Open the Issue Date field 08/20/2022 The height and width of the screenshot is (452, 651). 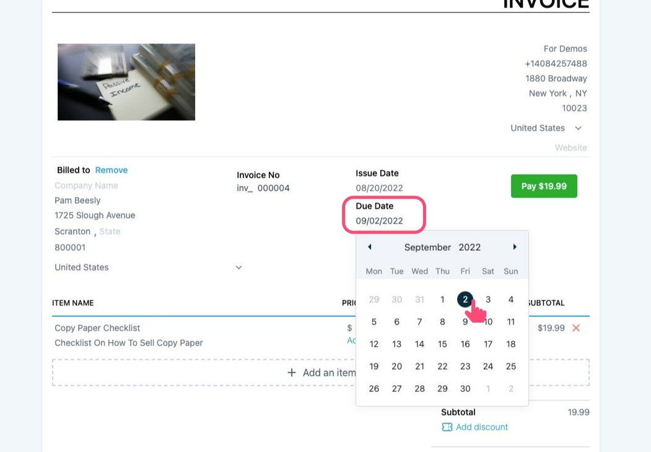[380, 188]
